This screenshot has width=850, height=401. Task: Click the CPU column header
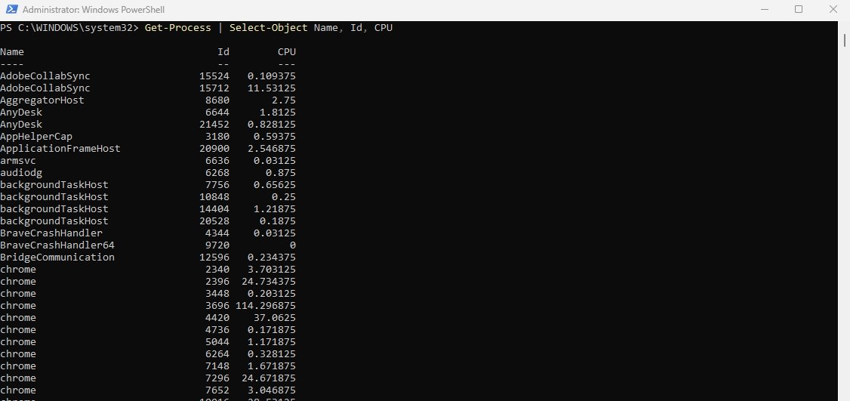point(287,52)
